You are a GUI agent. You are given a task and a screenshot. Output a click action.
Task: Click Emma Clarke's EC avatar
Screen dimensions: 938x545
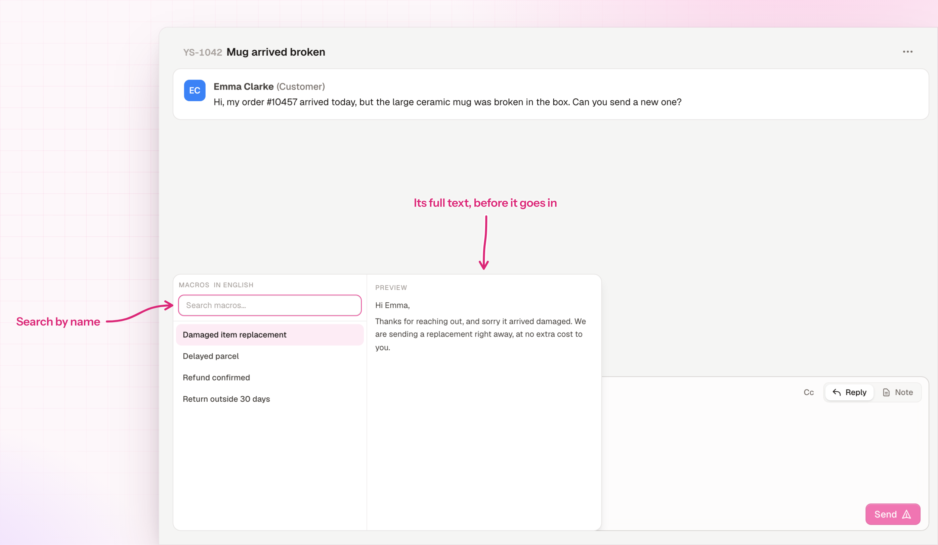point(195,90)
